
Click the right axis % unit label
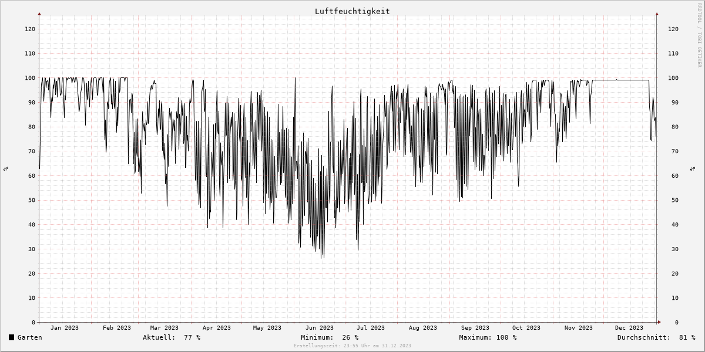pos(691,168)
